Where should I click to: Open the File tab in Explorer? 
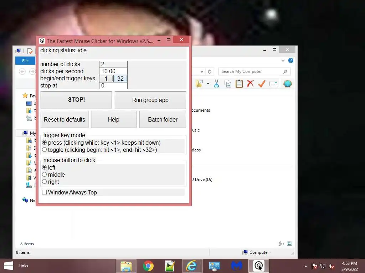pyautogui.click(x=25, y=60)
